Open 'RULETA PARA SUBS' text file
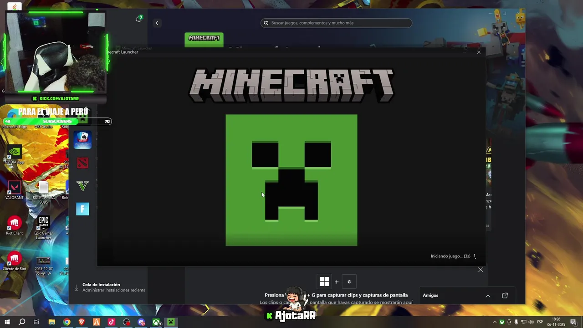Screen dimensions: 583x328 (43, 192)
